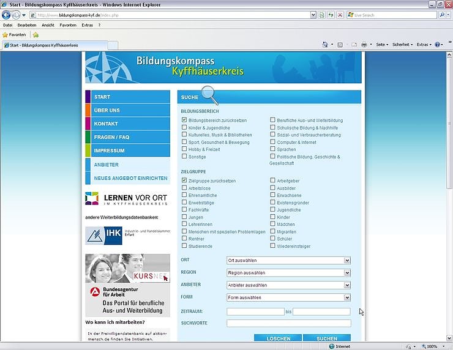Click the Add to Favorites star icon
The image size is (453, 350).
coord(36,35)
